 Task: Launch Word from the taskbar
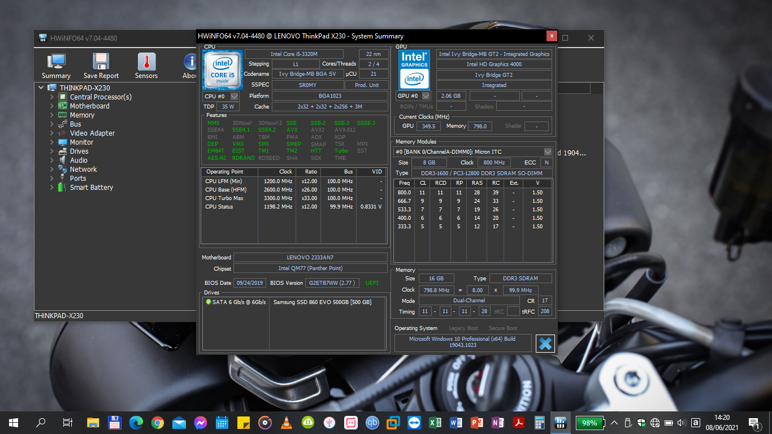(456, 422)
